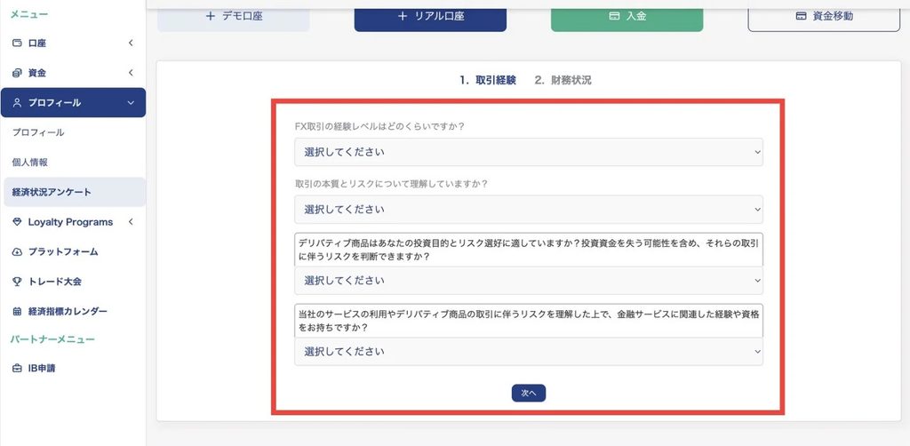
Task: Expand the Loyalty Programs chevron
Action: coord(131,222)
